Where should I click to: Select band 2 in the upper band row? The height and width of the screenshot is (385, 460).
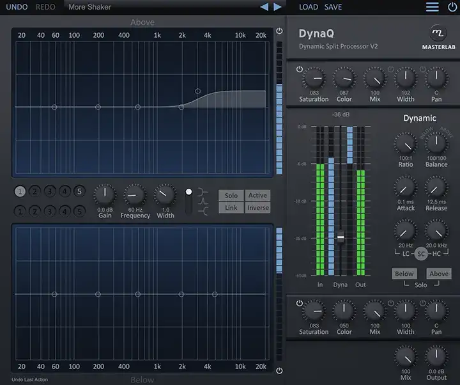(35, 191)
